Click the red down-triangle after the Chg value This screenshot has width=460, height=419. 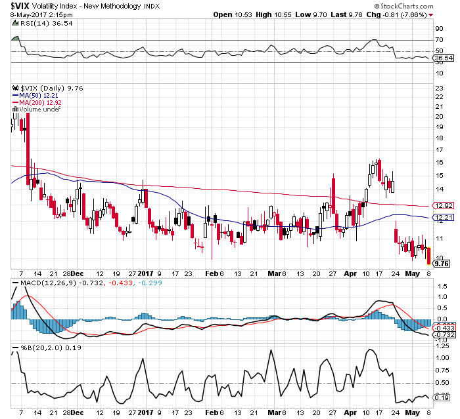click(430, 15)
